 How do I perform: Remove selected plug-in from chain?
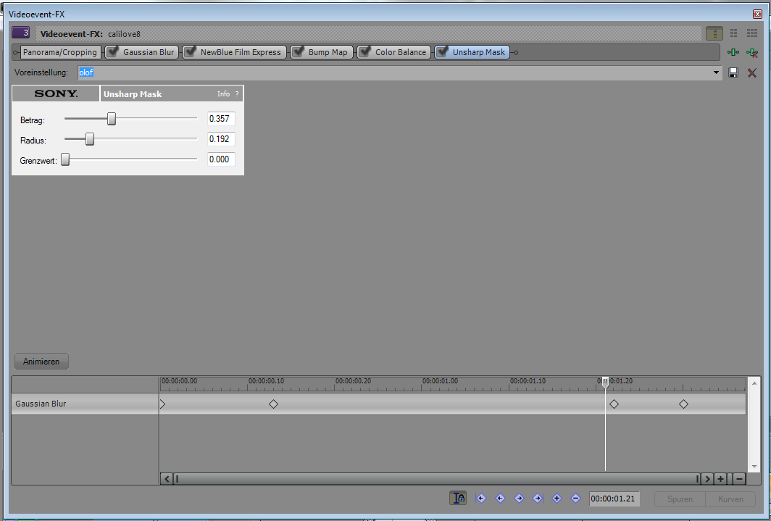pyautogui.click(x=752, y=52)
